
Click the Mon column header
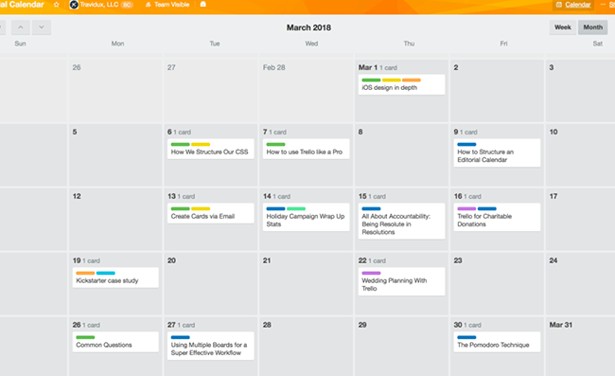pyautogui.click(x=117, y=44)
